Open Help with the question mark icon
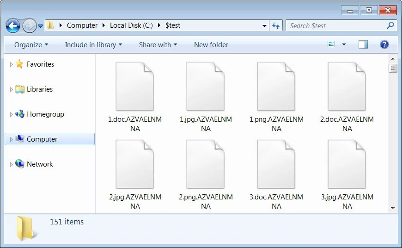Image resolution: width=402 pixels, height=248 pixels. [x=384, y=45]
